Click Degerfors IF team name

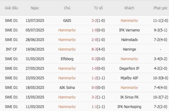(129, 68)
